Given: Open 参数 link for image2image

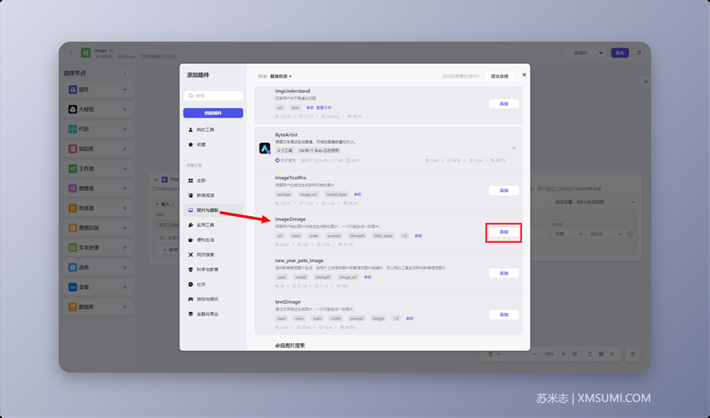Looking at the screenshot, I should pos(418,236).
